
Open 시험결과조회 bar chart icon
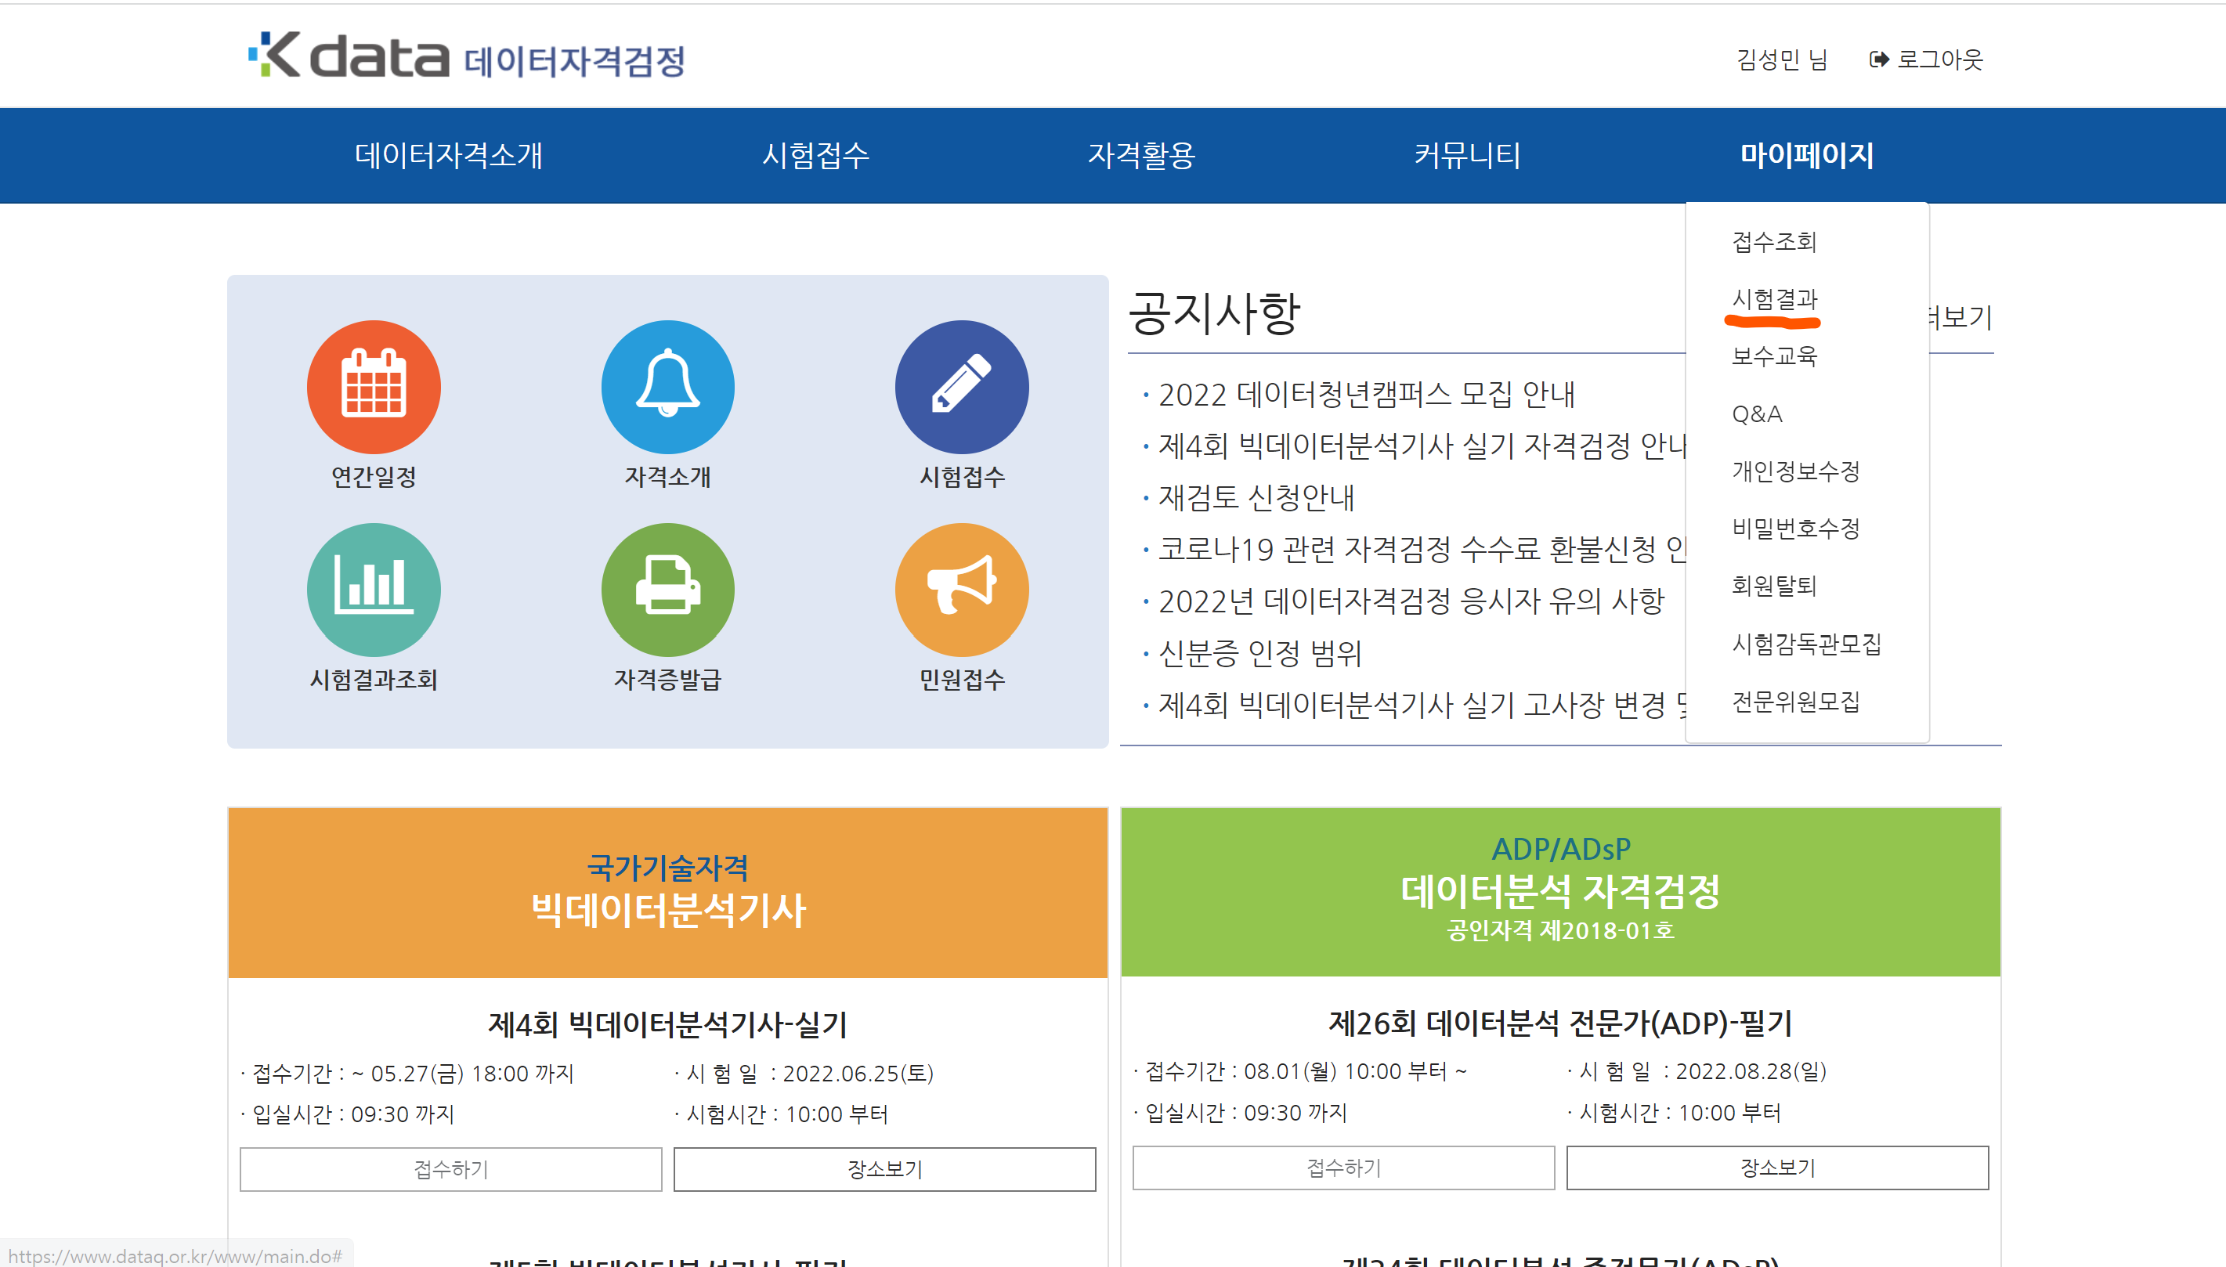[x=374, y=590]
